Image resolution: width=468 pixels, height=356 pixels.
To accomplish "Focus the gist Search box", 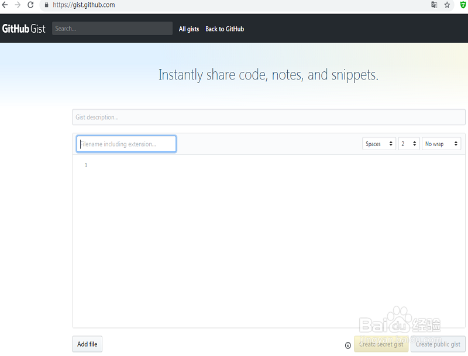I will click(112, 28).
